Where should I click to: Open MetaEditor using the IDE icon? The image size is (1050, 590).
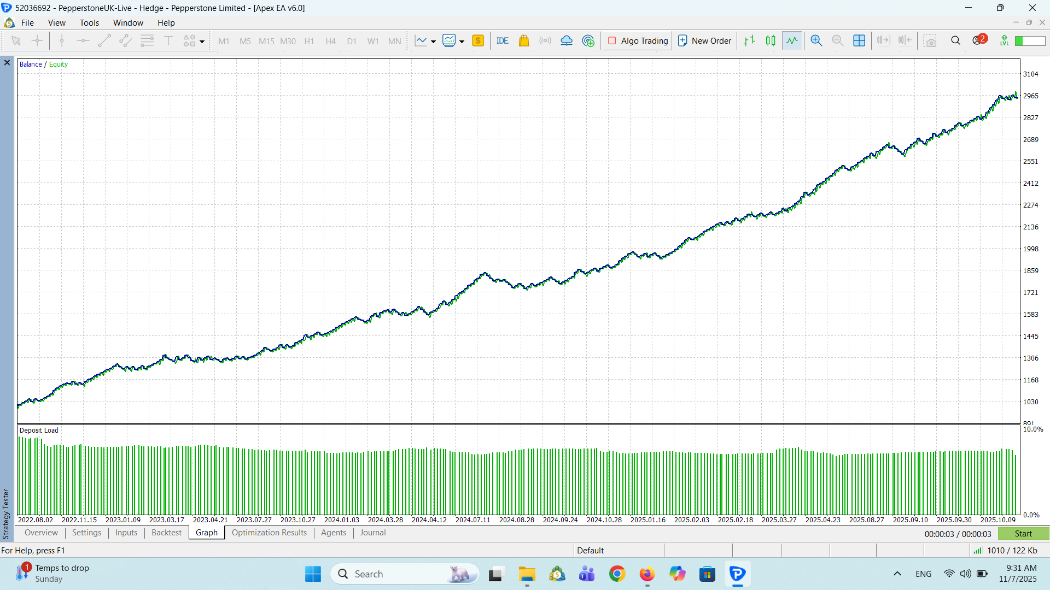tap(503, 40)
